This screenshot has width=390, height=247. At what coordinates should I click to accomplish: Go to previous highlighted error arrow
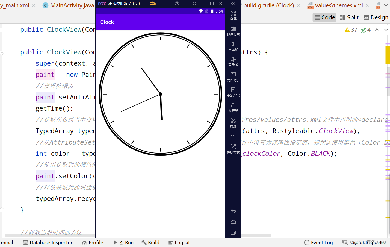[377, 30]
